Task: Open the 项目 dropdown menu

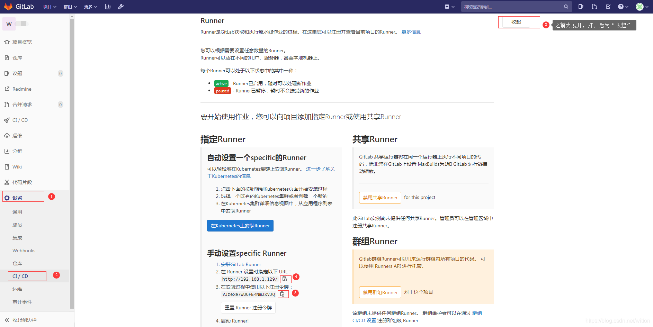Action: (x=50, y=7)
